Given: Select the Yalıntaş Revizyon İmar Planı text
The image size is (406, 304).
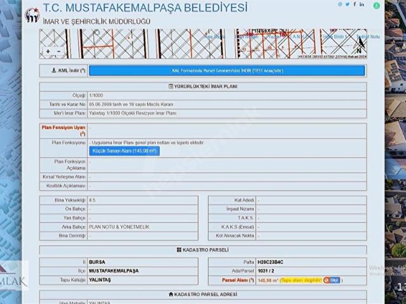Looking at the screenshot, I should point(133,113).
